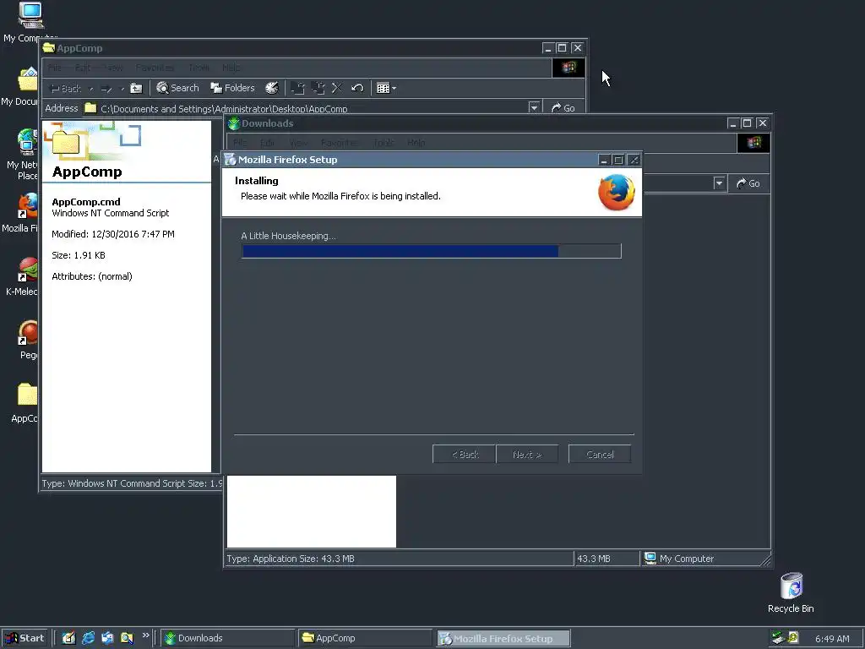
Task: Switch to Downloads taskbar button
Action: 228,638
